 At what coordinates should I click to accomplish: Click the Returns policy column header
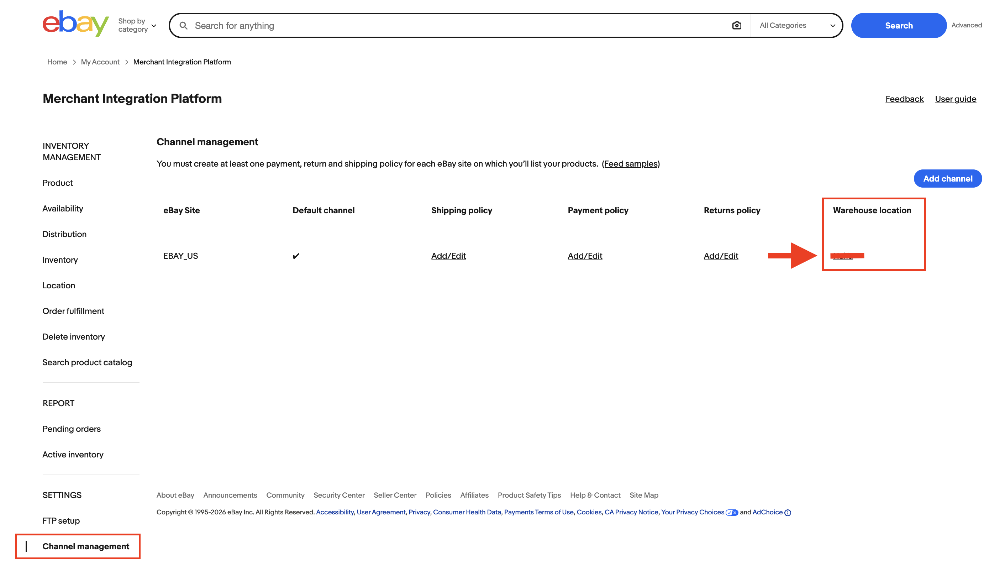[x=732, y=210]
